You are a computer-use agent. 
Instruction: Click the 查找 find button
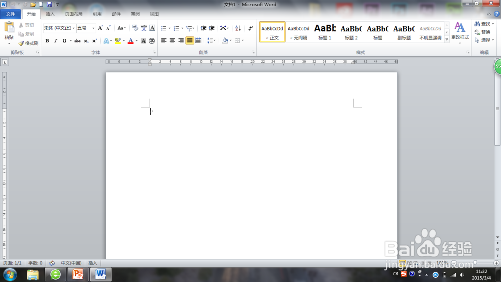click(x=484, y=24)
